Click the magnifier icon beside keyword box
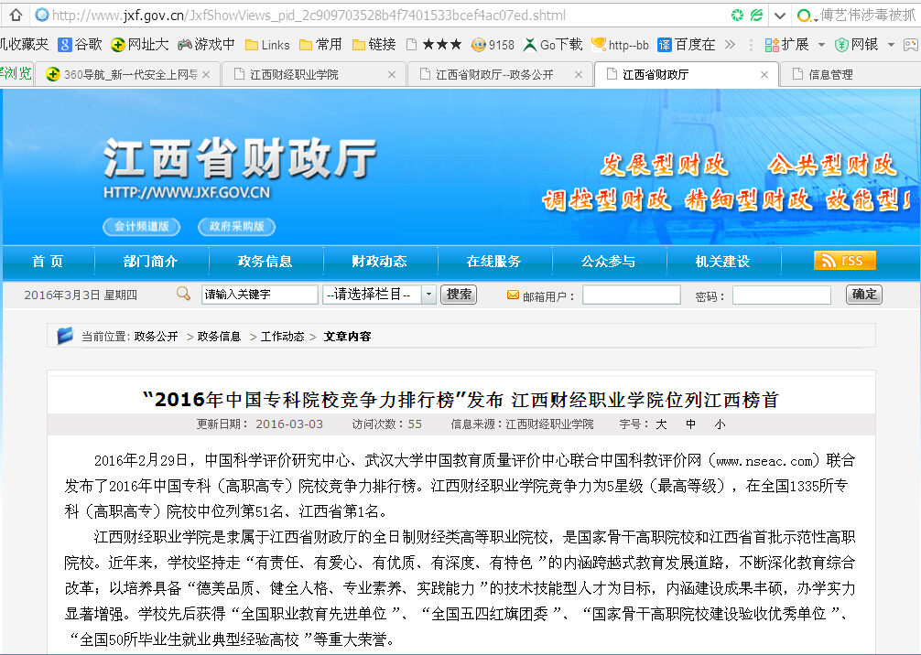This screenshot has height=655, width=921. click(183, 294)
